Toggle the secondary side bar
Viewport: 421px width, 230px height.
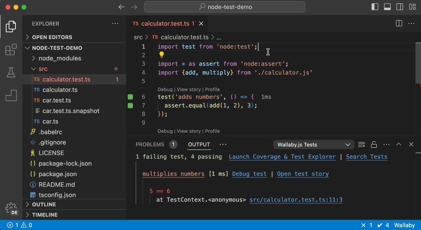pos(400,7)
